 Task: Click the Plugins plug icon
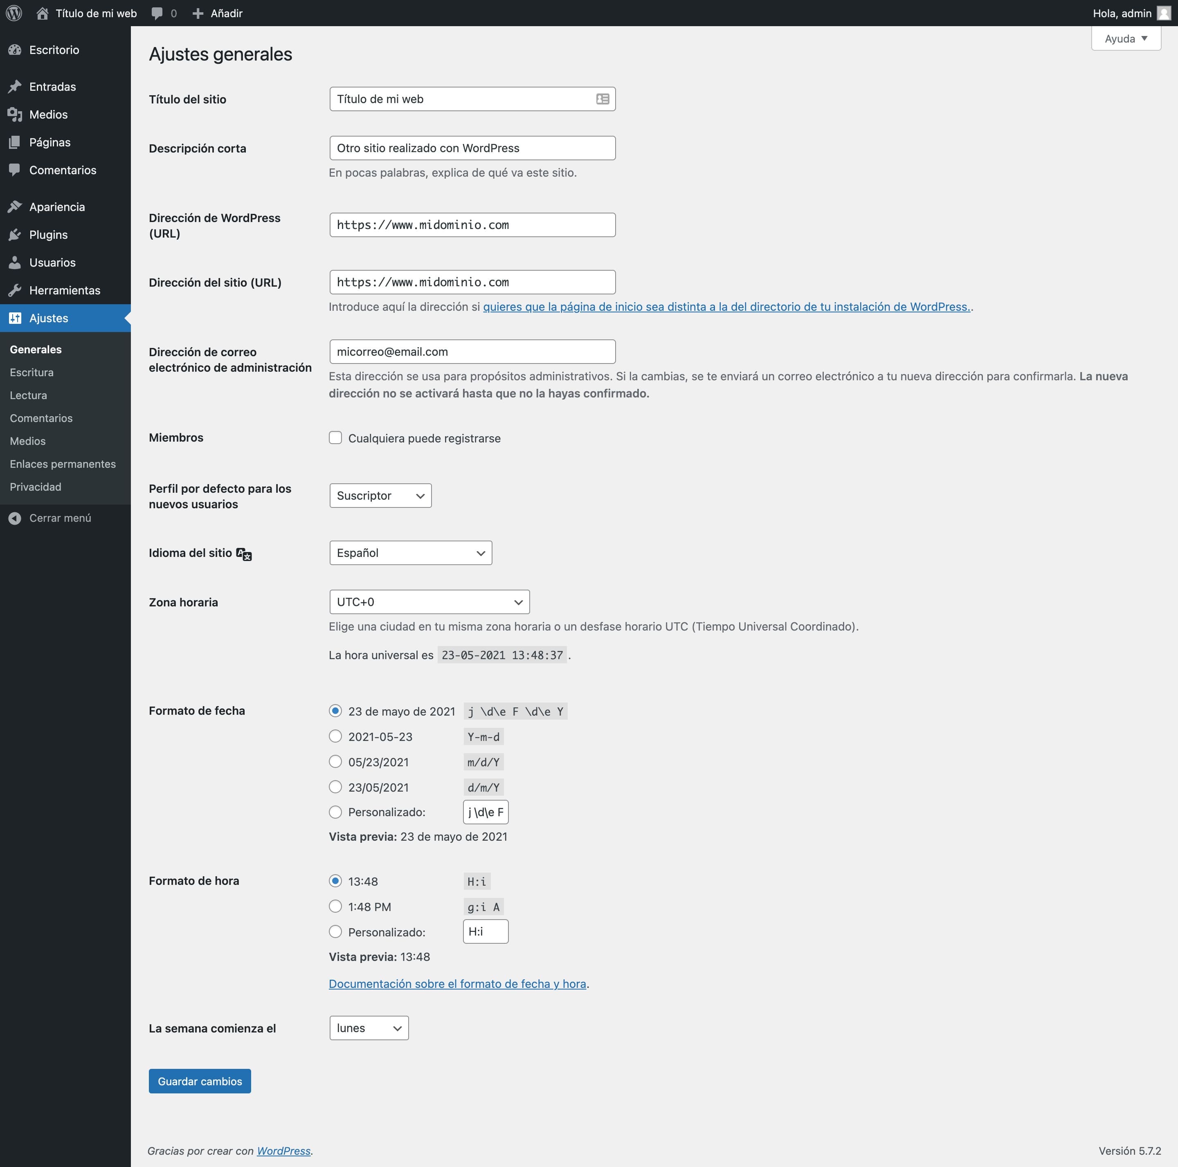pyautogui.click(x=15, y=235)
